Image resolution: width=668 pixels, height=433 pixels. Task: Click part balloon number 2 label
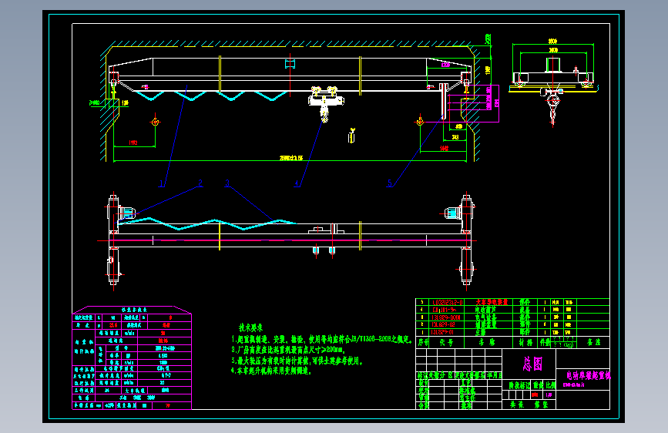[x=200, y=183]
